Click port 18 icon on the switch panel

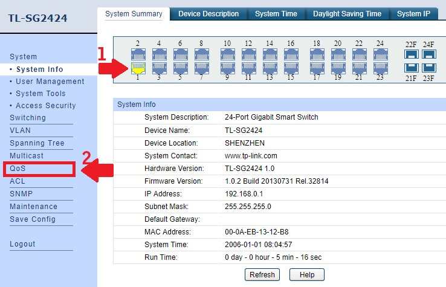[x=317, y=54]
